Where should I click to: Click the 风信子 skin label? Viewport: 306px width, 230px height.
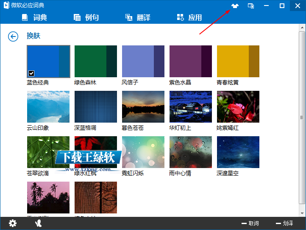(130, 82)
